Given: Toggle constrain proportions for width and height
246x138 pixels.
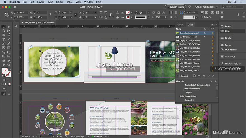Looking at the screenshot, I should coord(50,15).
